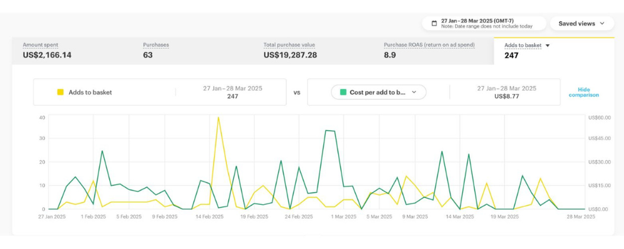Select the Amount spent metric tab

(x=47, y=50)
